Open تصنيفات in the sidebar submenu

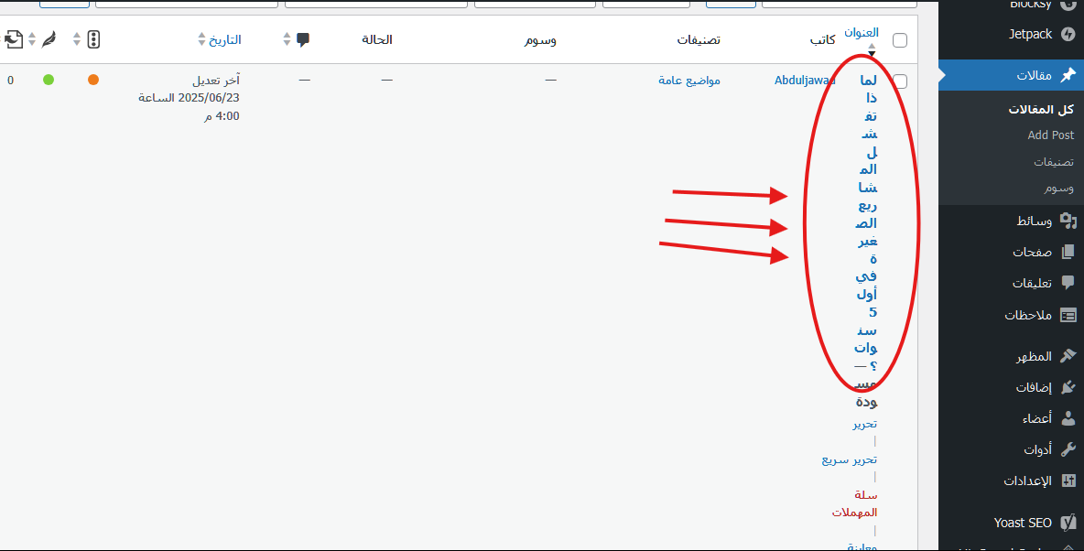pyautogui.click(x=1055, y=162)
